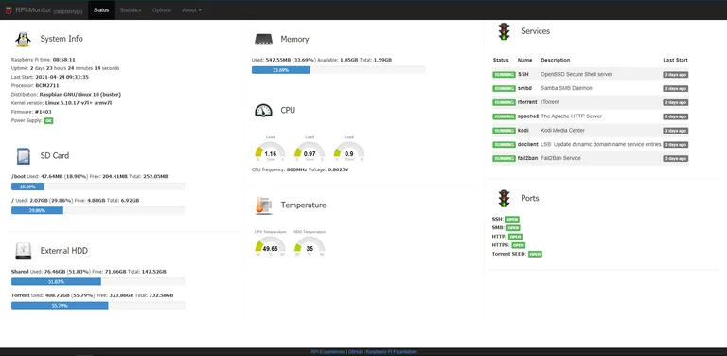Expand the About dropdown menu
Viewport: 727px width, 356px height.
(191, 10)
